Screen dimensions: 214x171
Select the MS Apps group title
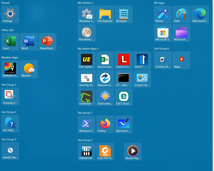coord(159,3)
